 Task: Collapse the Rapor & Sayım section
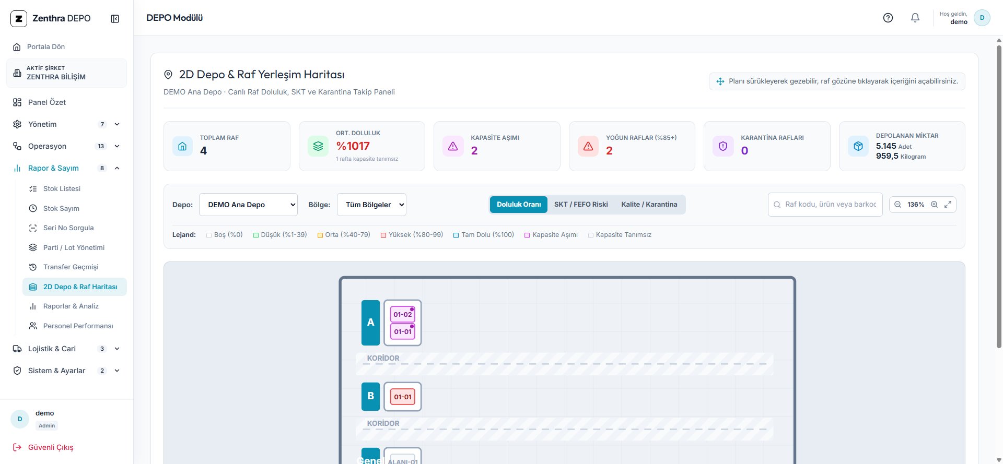[x=66, y=168]
